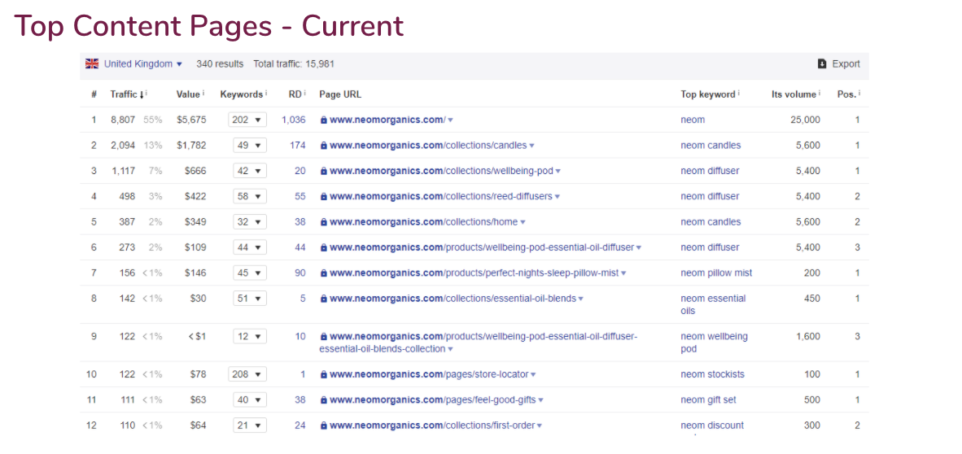Click the United Kingdom flag icon
The height and width of the screenshot is (454, 962).
(92, 63)
